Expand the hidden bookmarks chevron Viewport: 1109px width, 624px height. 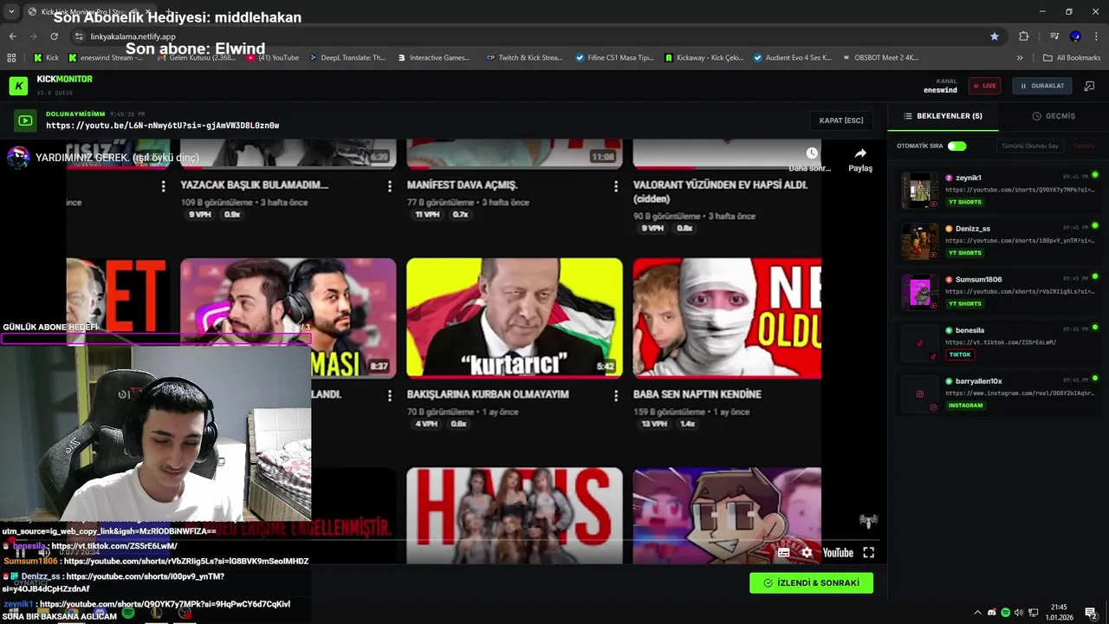[x=1020, y=58]
